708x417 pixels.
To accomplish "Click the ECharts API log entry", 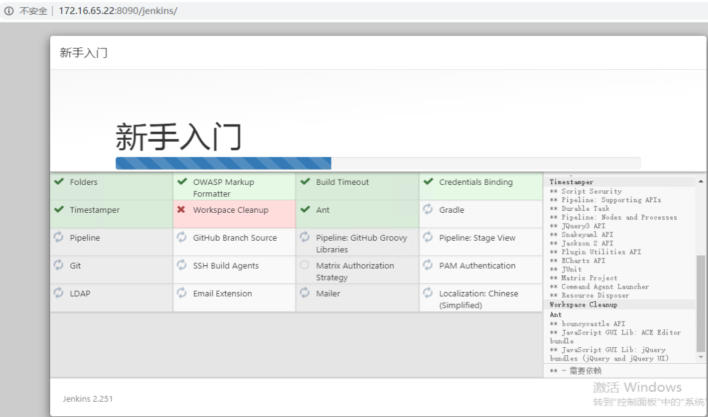I will pyautogui.click(x=577, y=261).
